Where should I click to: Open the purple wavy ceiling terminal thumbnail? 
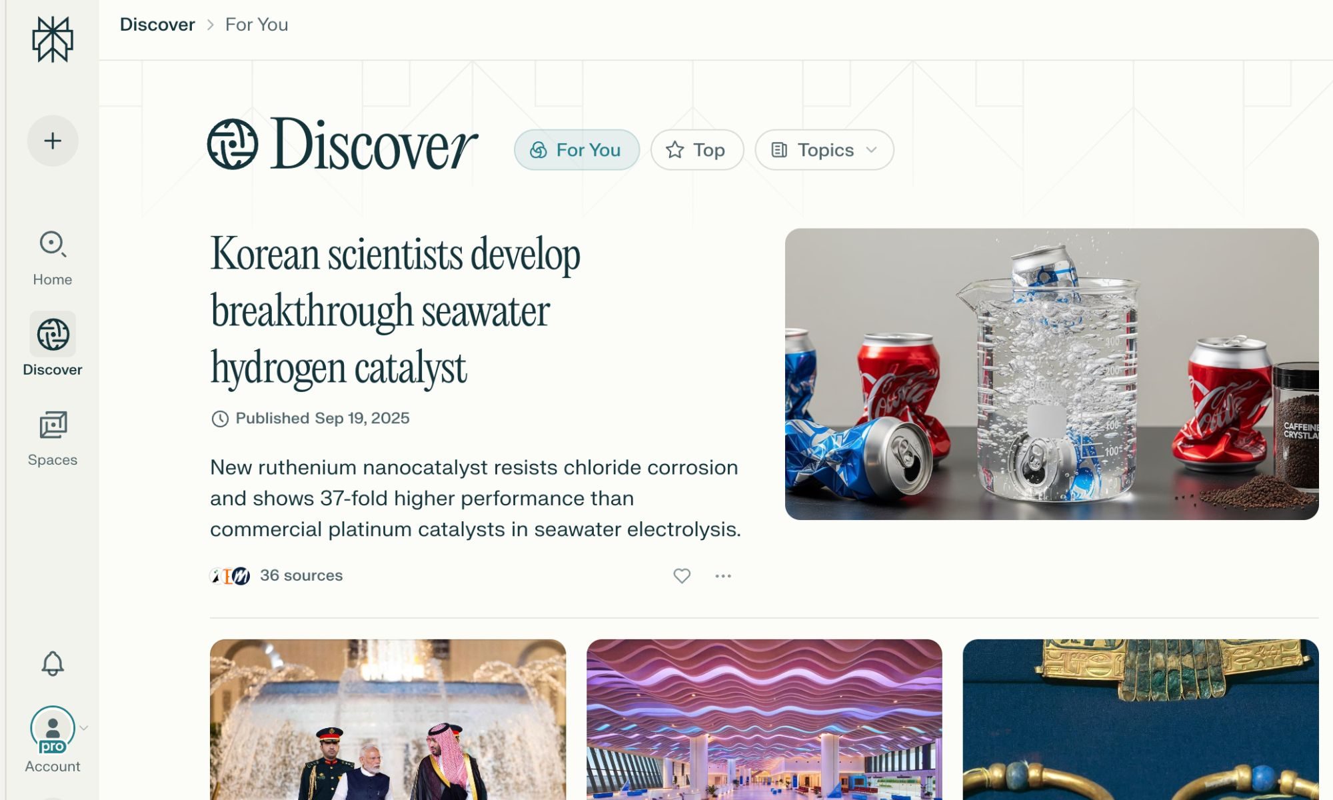pos(764,719)
